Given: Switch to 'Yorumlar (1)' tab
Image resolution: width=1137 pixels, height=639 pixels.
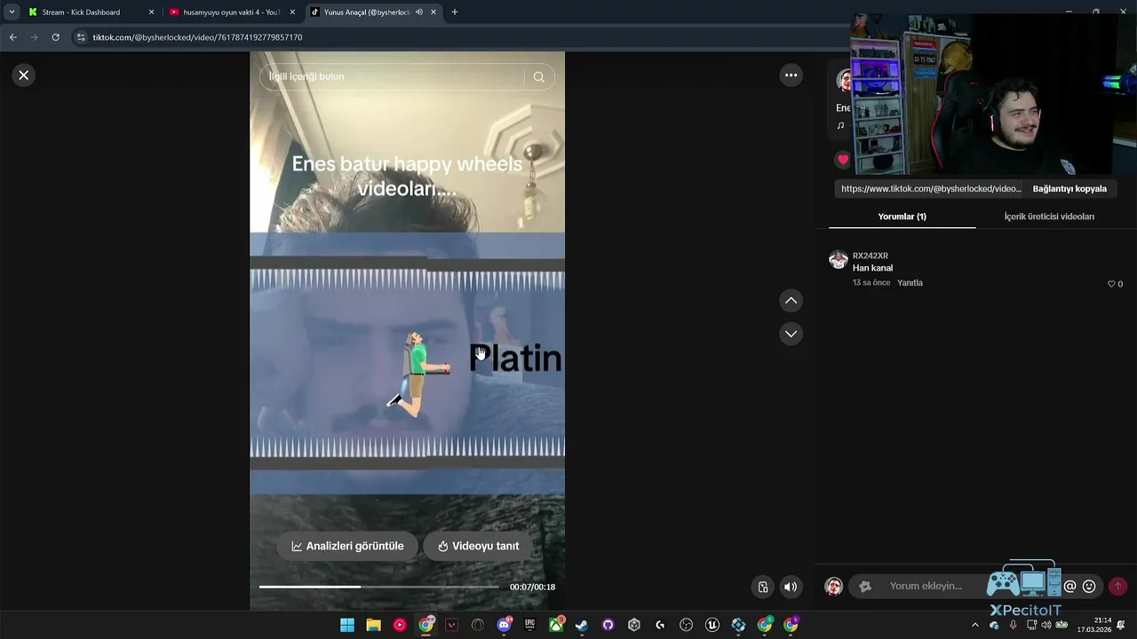Looking at the screenshot, I should (902, 217).
